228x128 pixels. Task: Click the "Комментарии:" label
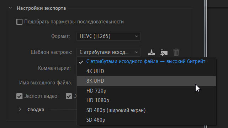click(x=54, y=68)
